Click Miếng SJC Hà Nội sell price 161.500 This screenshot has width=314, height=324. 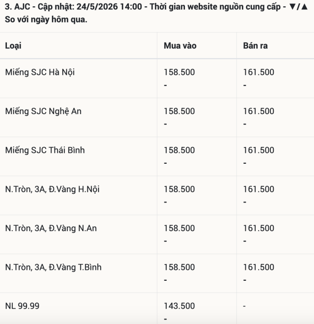259,72
